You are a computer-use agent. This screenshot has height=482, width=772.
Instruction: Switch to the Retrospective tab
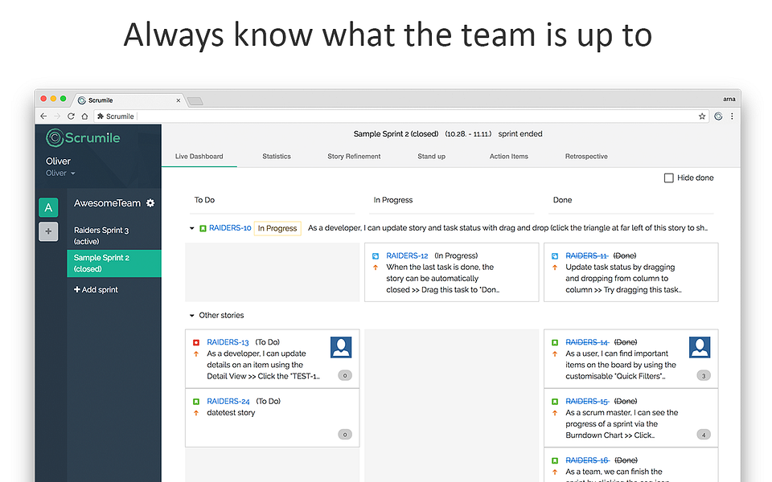[586, 157]
